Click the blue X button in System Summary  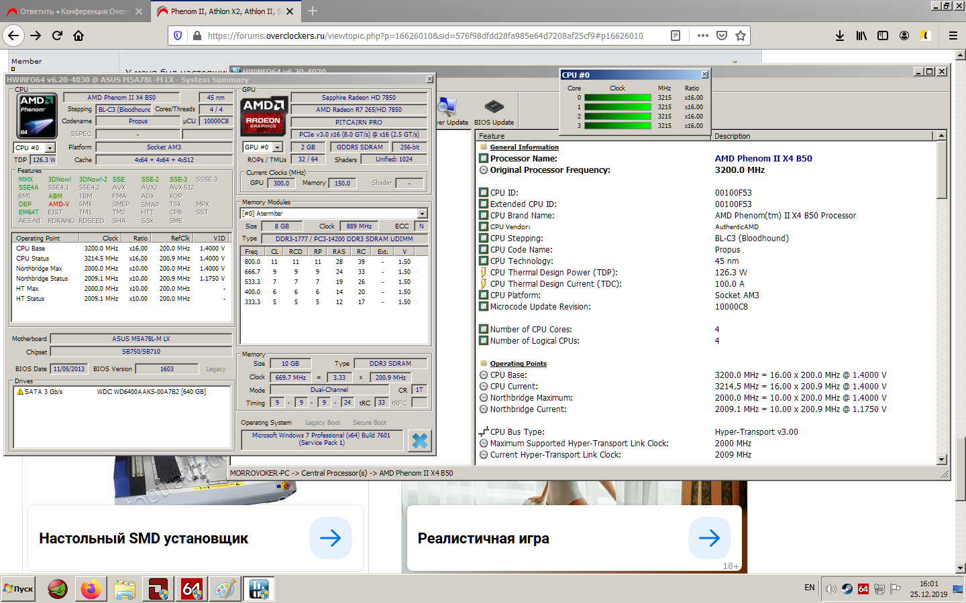[x=420, y=440]
